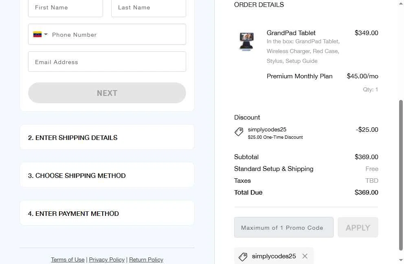The image size is (404, 264).
Task: Open Privacy Policy link
Action: (107, 260)
